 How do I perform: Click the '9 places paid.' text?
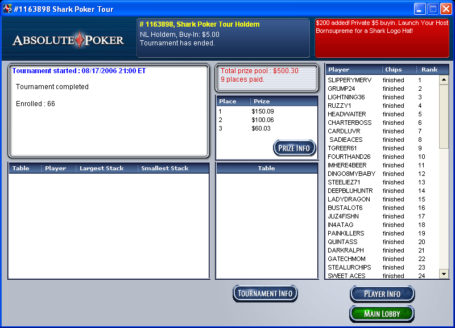click(x=243, y=79)
